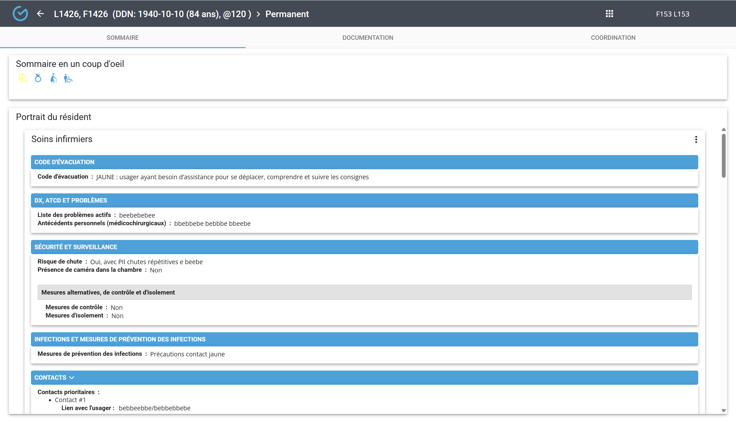Switch to the DOCUMENTATION tab
The width and height of the screenshot is (736, 431).
click(368, 38)
